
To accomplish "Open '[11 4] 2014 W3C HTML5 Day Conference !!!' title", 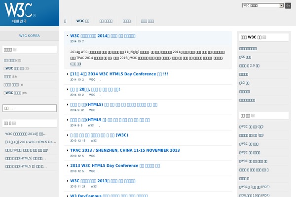I will 119,74.
